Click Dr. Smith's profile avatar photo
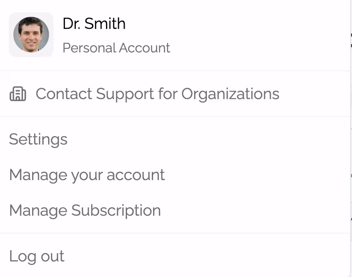Screen dimensions: 352x277 pyautogui.click(x=31, y=35)
